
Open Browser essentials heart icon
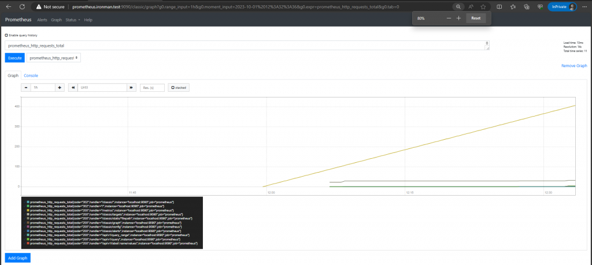point(541,7)
